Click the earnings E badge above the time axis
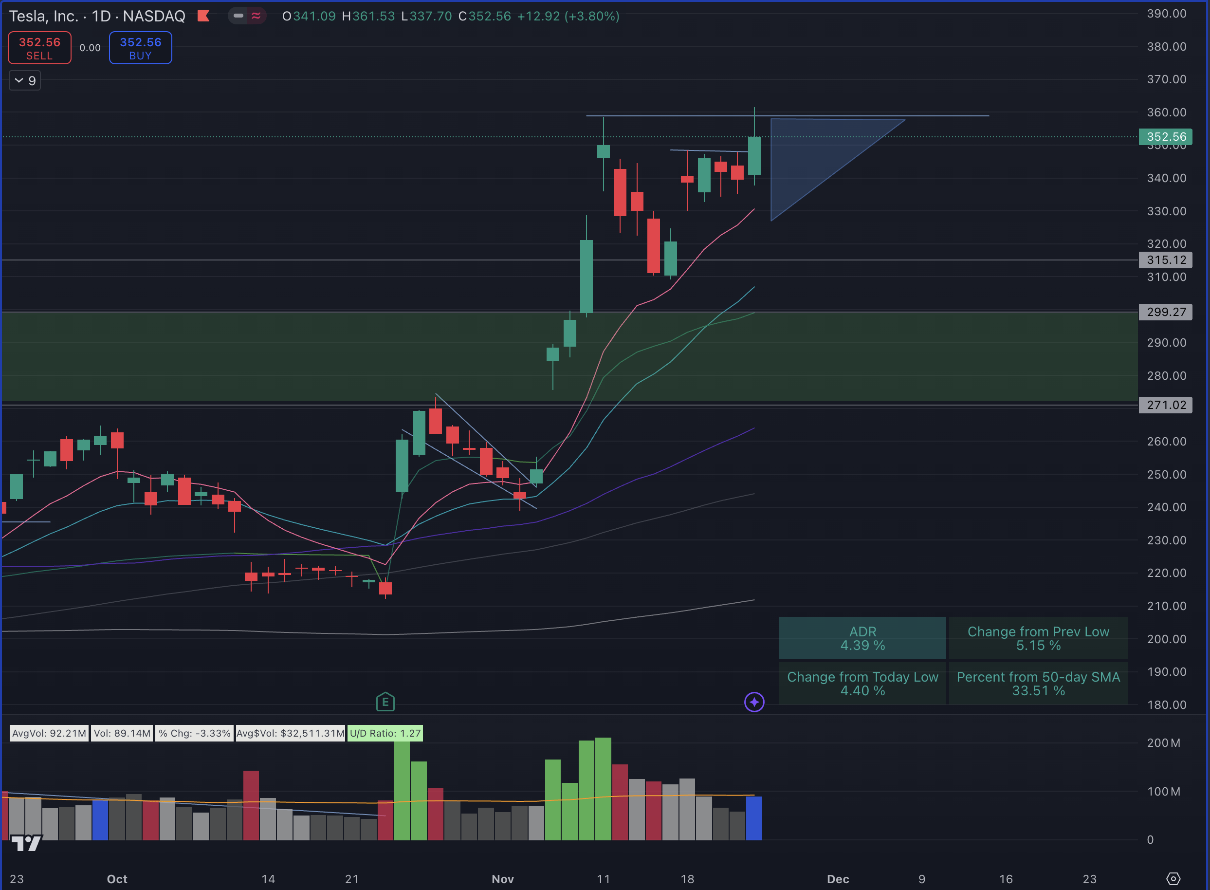Image resolution: width=1210 pixels, height=890 pixels. tap(385, 702)
